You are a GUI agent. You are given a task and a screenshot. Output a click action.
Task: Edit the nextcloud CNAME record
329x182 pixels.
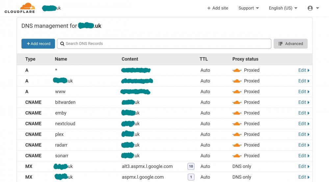[x=304, y=124]
